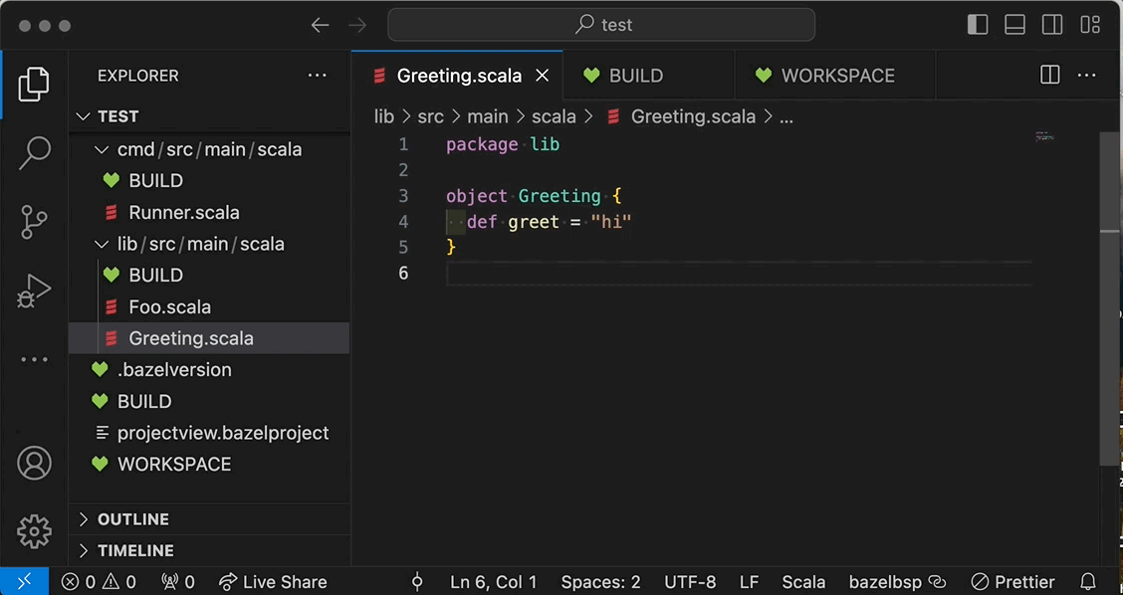The height and width of the screenshot is (595, 1123).
Task: Change indentation Spaces: 2
Action: pos(601,582)
